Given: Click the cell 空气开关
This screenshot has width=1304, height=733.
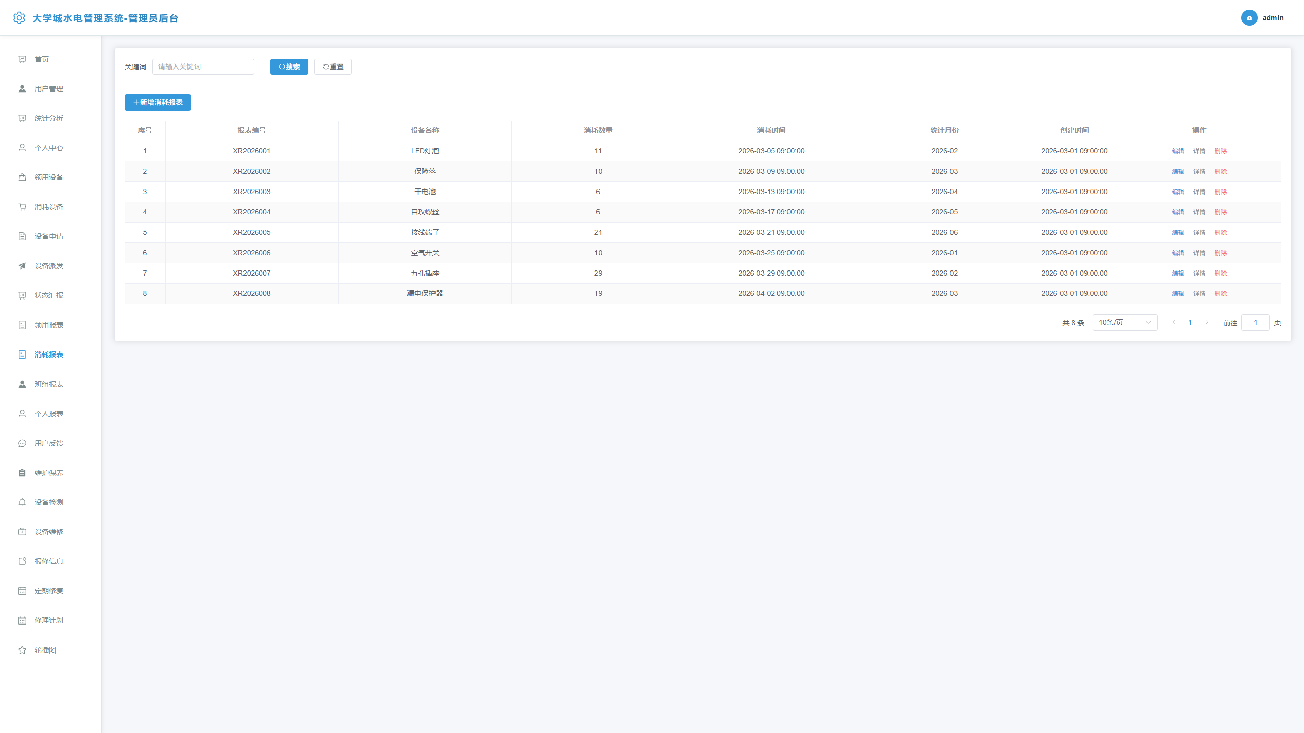Looking at the screenshot, I should point(425,253).
